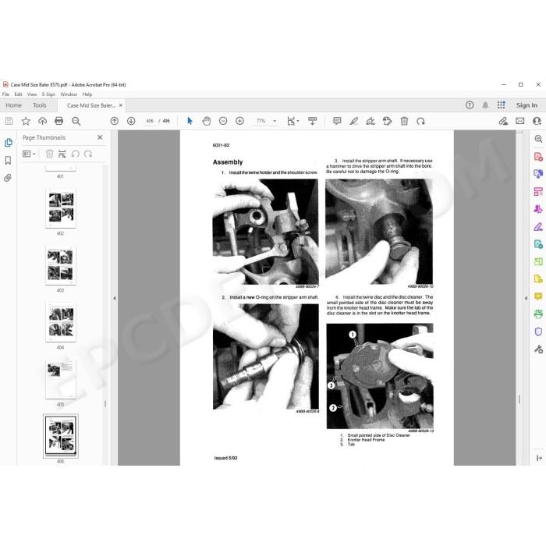Open the E-Sign menu
The width and height of the screenshot is (546, 546).
(48, 94)
